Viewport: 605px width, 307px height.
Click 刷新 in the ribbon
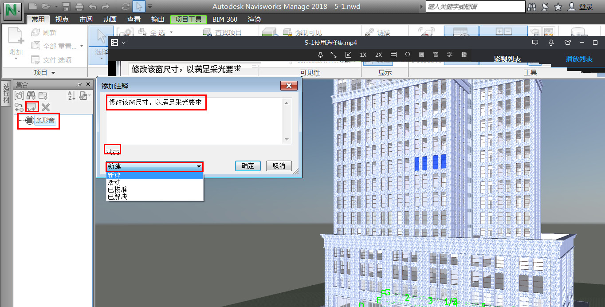(44, 32)
